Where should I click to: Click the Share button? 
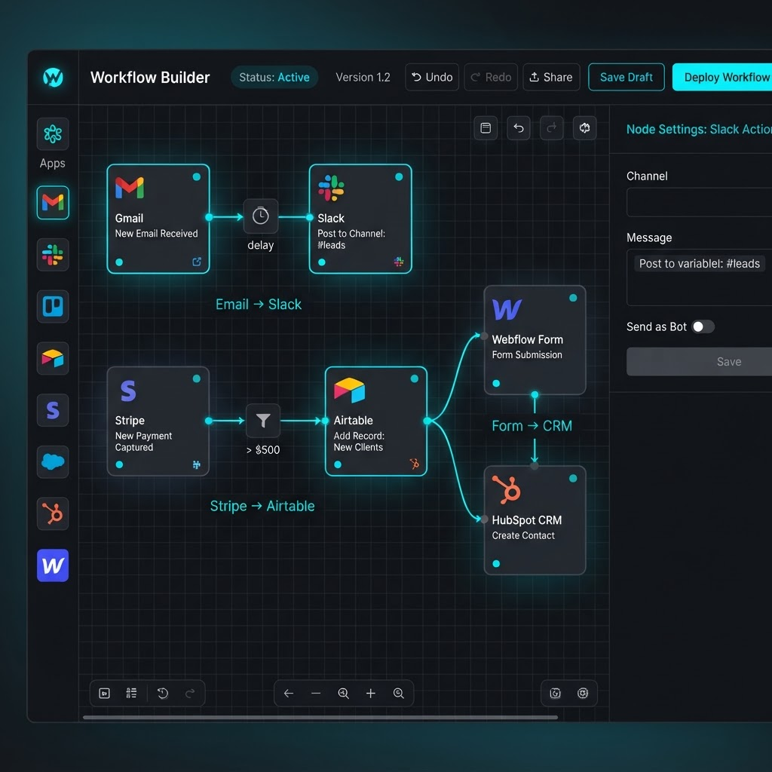point(551,77)
